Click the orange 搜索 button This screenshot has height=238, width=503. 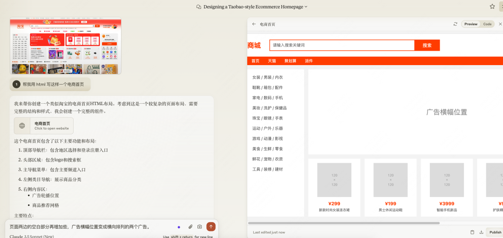pyautogui.click(x=427, y=45)
